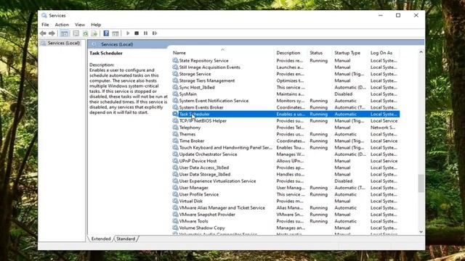The height and width of the screenshot is (261, 465).
Task: Switch to the Extended tab
Action: [101, 239]
